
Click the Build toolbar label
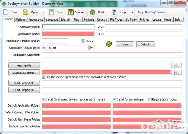coord(101,12)
